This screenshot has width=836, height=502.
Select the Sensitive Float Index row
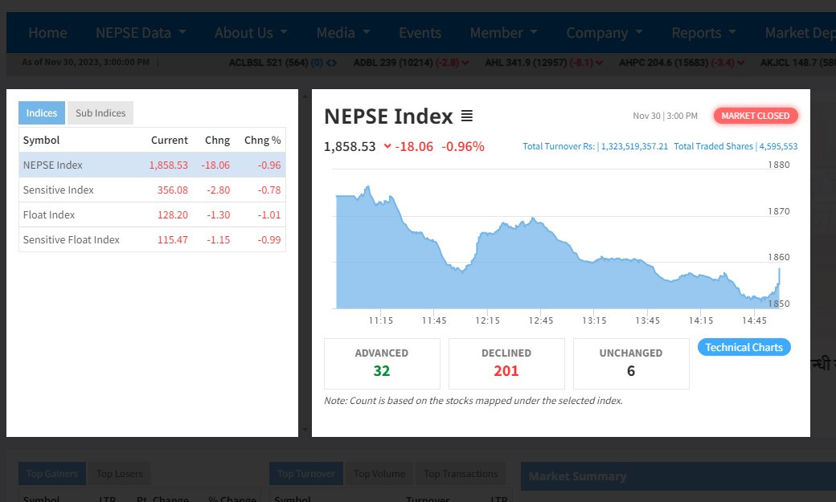pyautogui.click(x=152, y=240)
